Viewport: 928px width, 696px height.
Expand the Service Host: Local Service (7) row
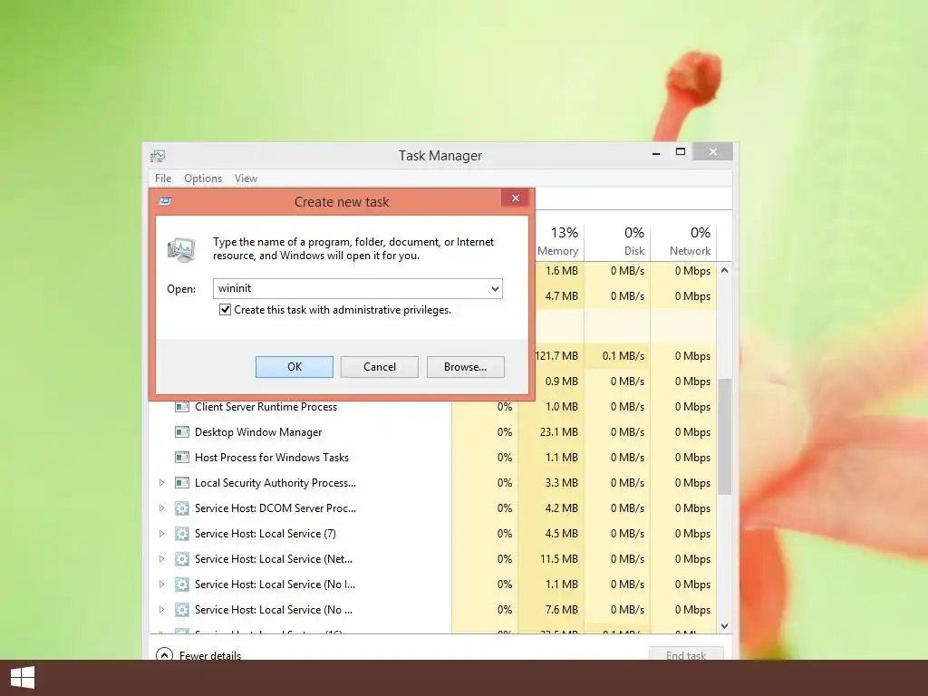(161, 534)
